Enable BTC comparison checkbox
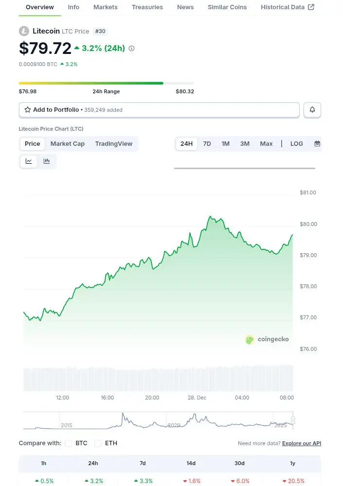The height and width of the screenshot is (486, 343). (x=69, y=443)
